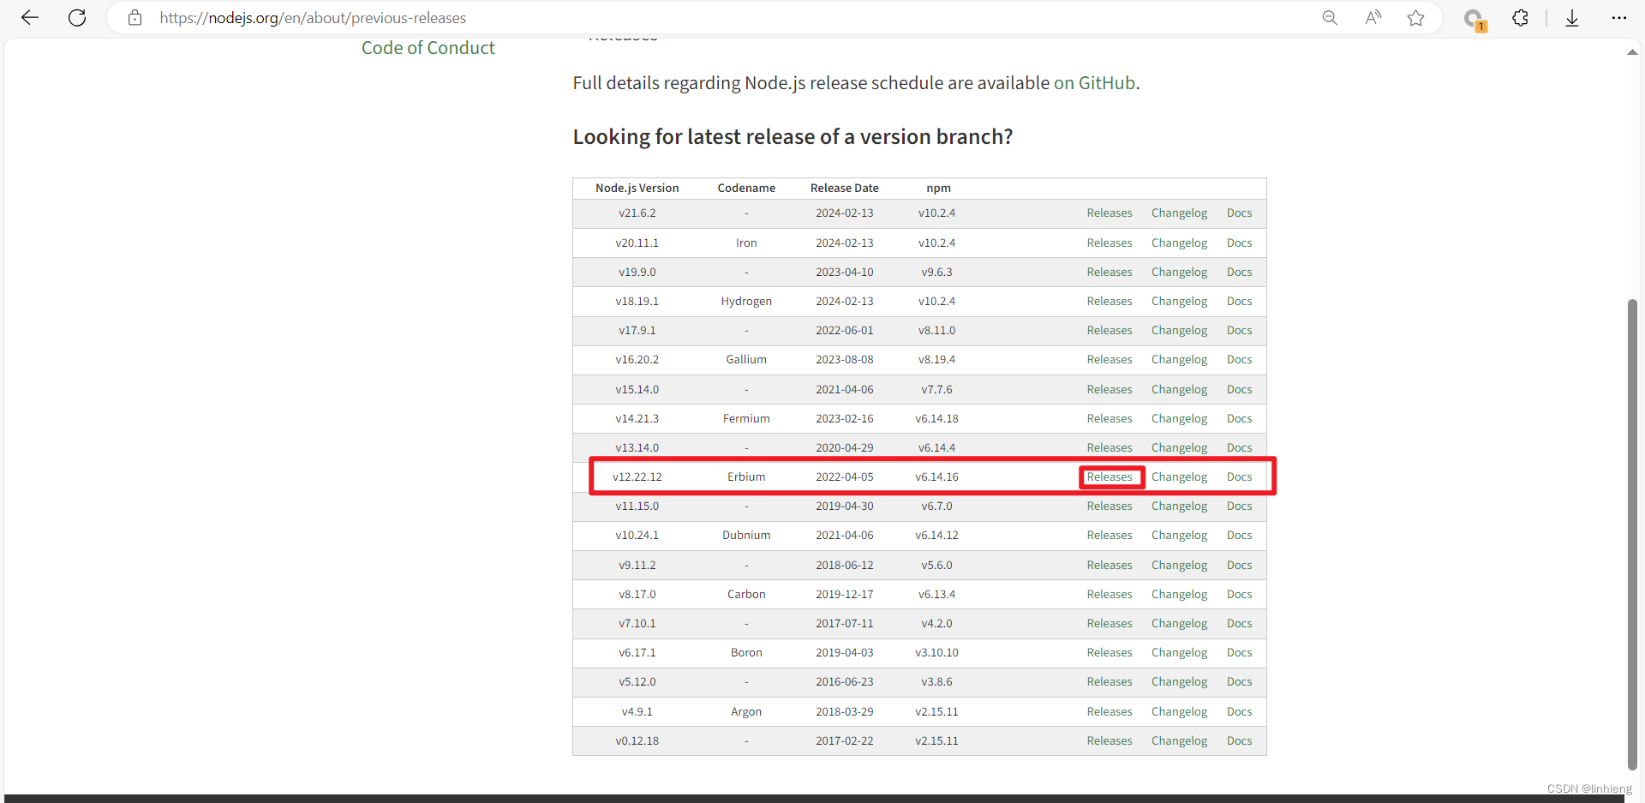The height and width of the screenshot is (803, 1645).
Task: Follow the on GitHub link
Action: point(1094,83)
